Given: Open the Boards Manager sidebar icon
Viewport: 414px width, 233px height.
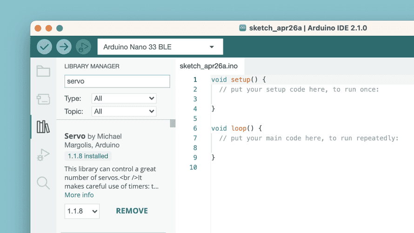Looking at the screenshot, I should (x=43, y=99).
